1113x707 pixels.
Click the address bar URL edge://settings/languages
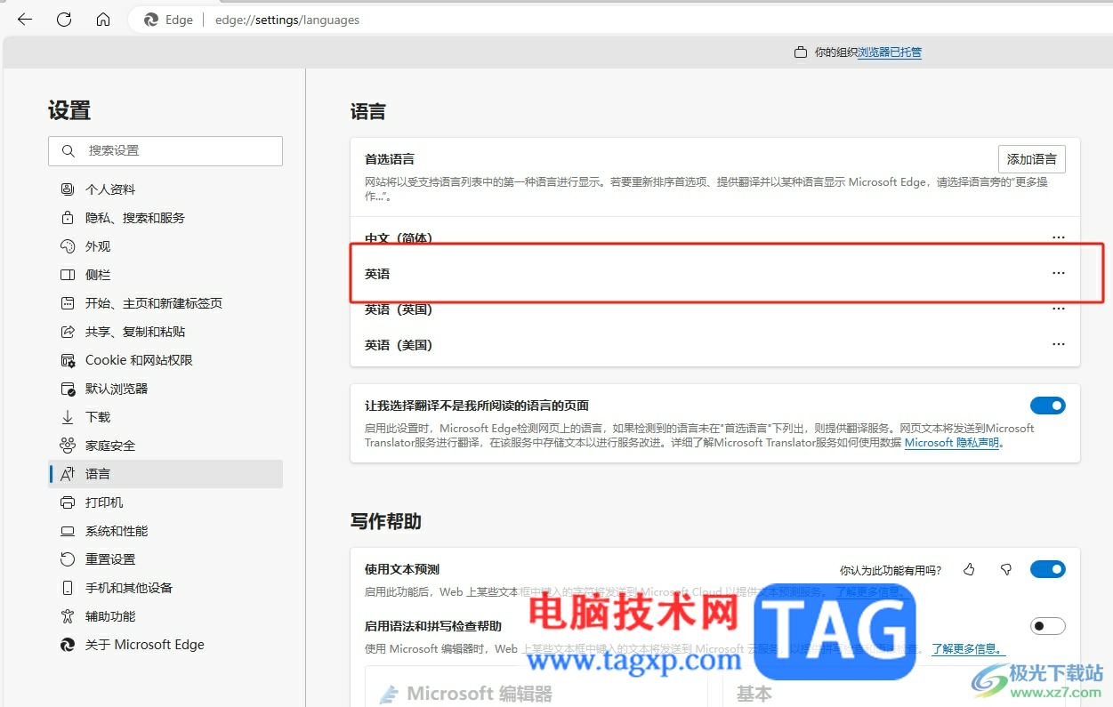[287, 20]
